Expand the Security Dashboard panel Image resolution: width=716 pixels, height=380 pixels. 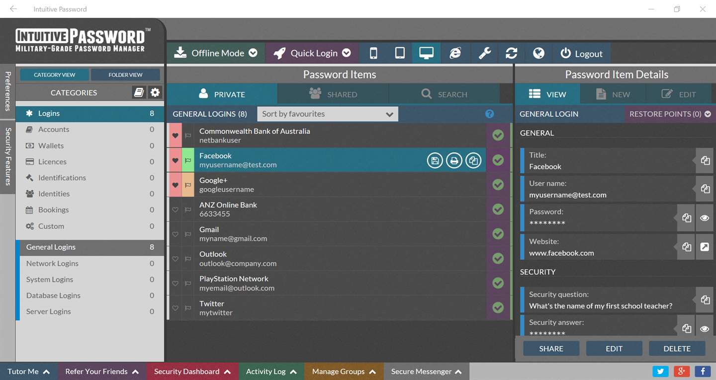192,371
